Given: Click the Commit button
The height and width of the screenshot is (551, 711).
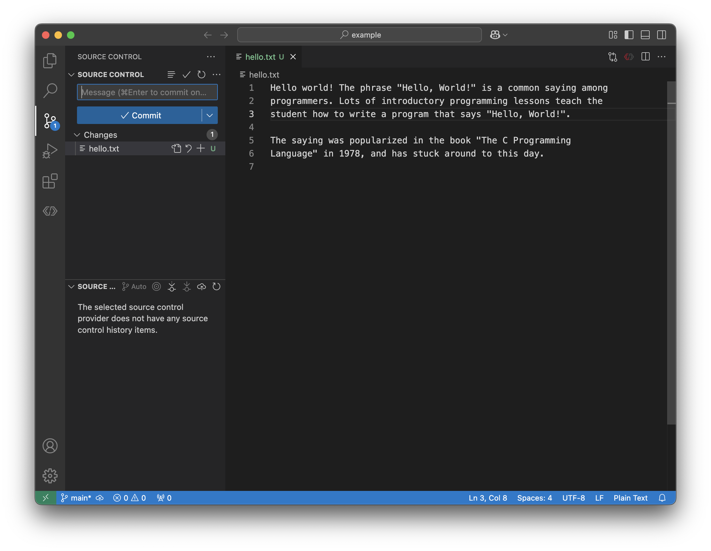Looking at the screenshot, I should (139, 115).
